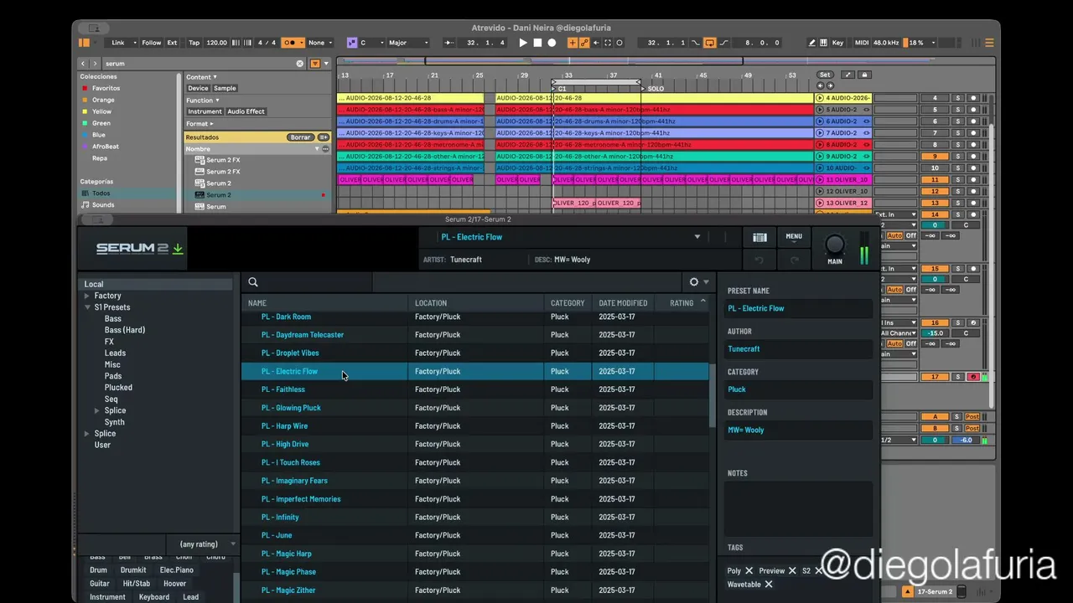Open Ableton's hamburger menu icon
The height and width of the screenshot is (603, 1073).
coord(989,43)
